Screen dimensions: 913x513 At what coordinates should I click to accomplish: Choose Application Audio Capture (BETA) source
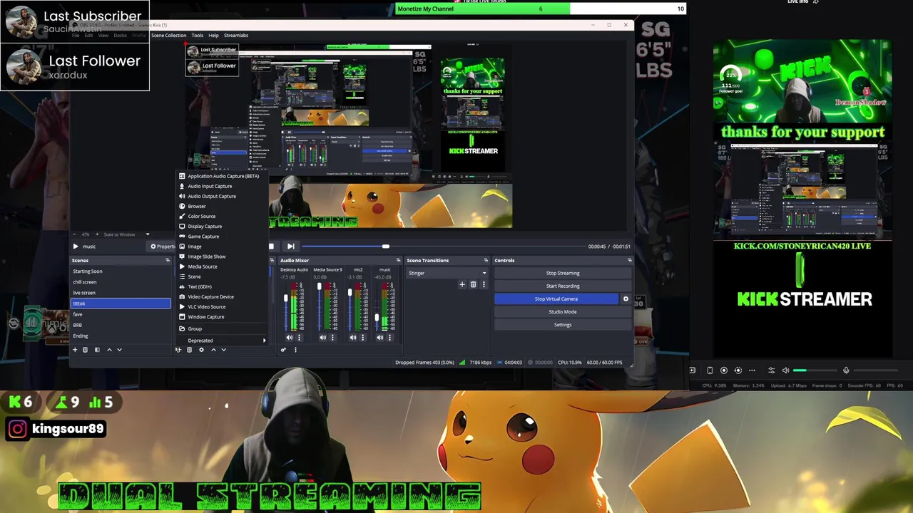(223, 176)
